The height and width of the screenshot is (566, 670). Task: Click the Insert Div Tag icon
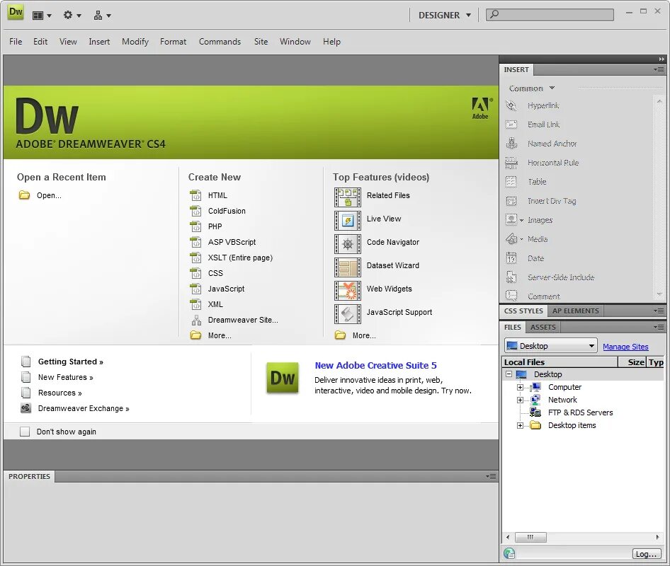(x=511, y=201)
